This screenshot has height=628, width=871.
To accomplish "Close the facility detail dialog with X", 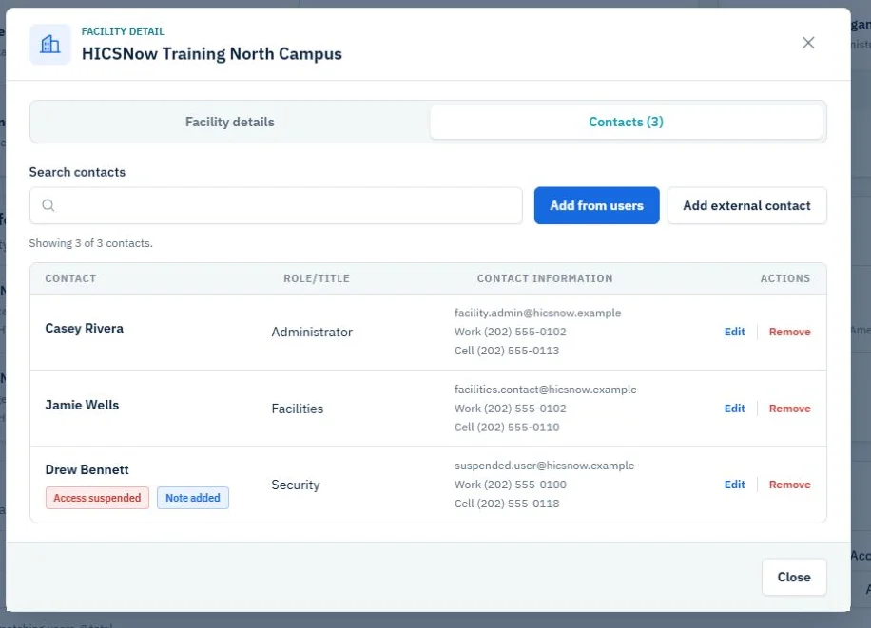I will coord(808,43).
